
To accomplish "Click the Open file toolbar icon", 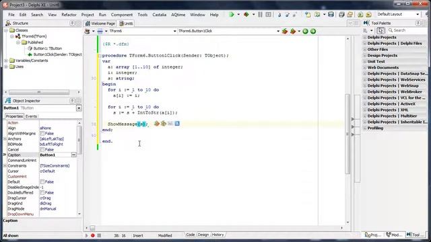I will coord(317,15).
